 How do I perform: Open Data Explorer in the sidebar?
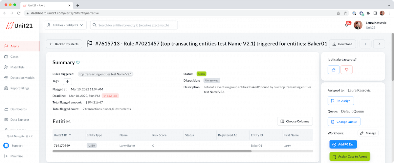point(20,120)
